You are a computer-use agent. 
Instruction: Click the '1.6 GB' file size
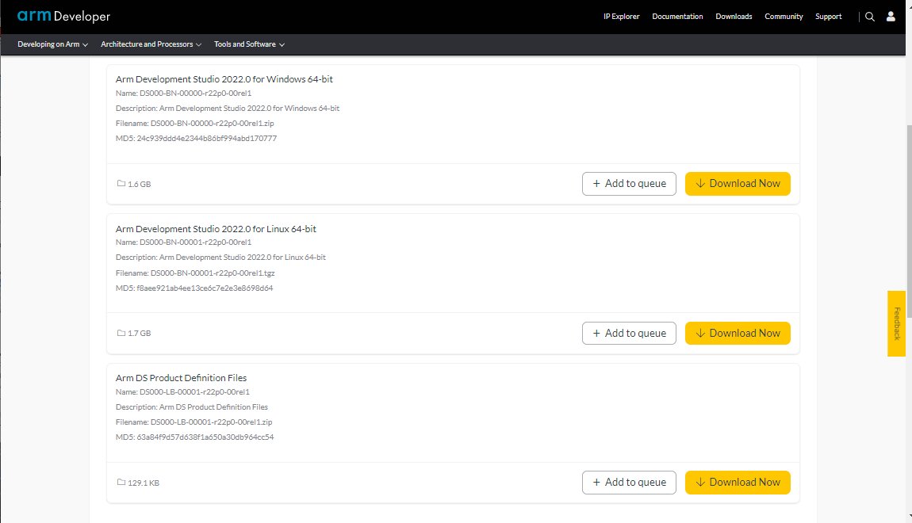139,184
